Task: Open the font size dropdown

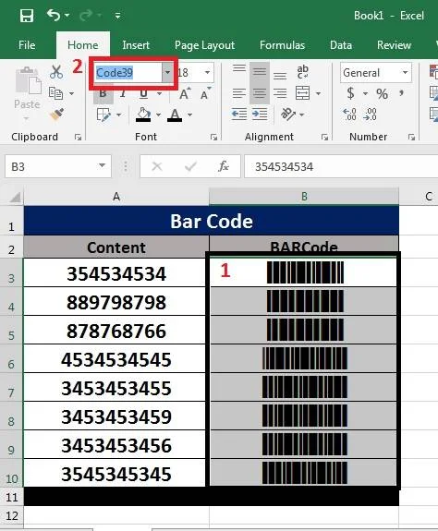Action: [x=207, y=72]
